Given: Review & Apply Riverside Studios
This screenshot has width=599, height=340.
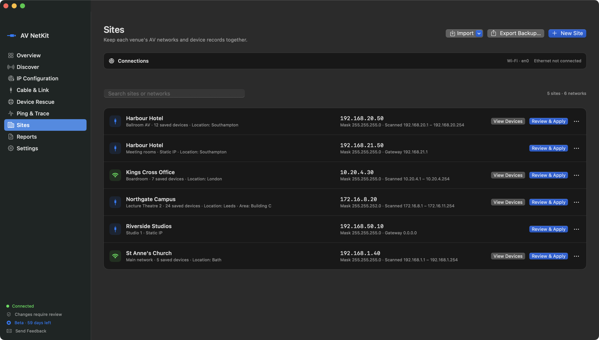Looking at the screenshot, I should [548, 229].
